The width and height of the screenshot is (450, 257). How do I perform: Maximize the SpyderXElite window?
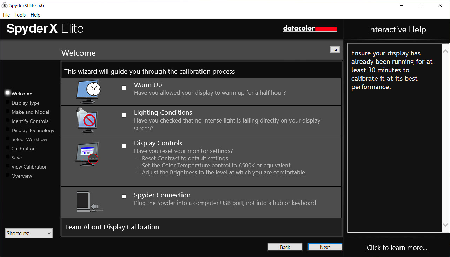click(x=421, y=5)
